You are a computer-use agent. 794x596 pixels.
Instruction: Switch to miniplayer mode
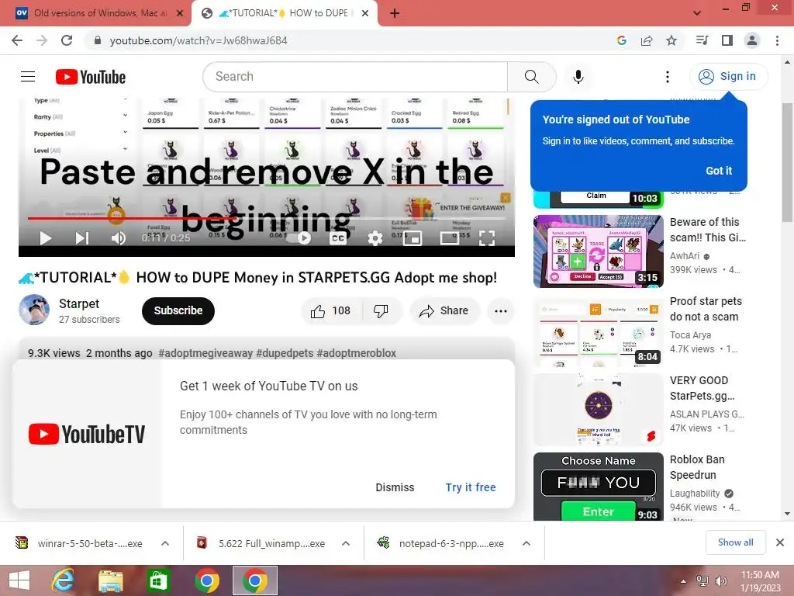click(x=413, y=237)
